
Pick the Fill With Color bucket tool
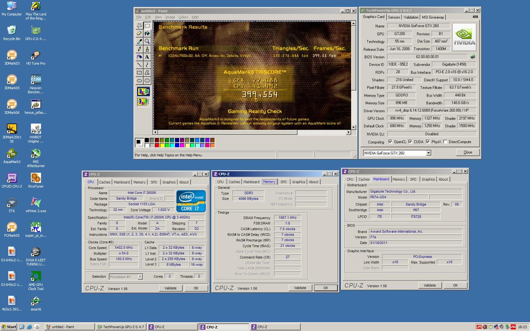tap(147, 33)
